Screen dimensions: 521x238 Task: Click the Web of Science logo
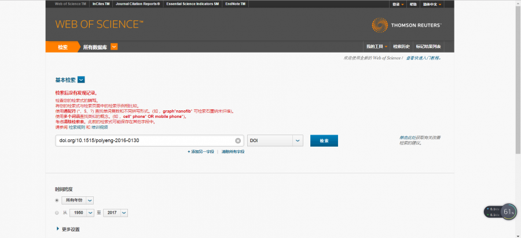(x=100, y=24)
